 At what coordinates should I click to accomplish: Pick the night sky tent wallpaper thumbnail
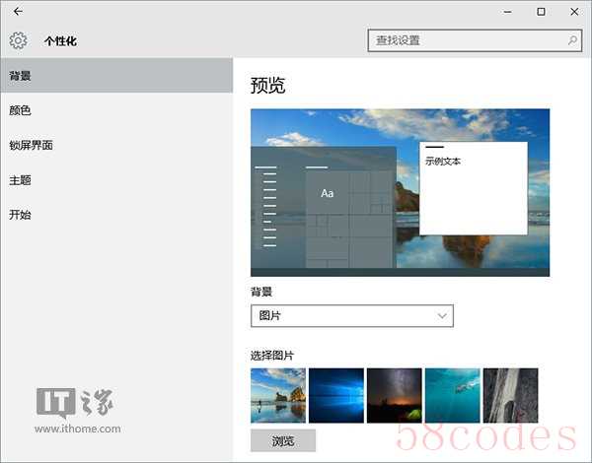[x=394, y=395]
